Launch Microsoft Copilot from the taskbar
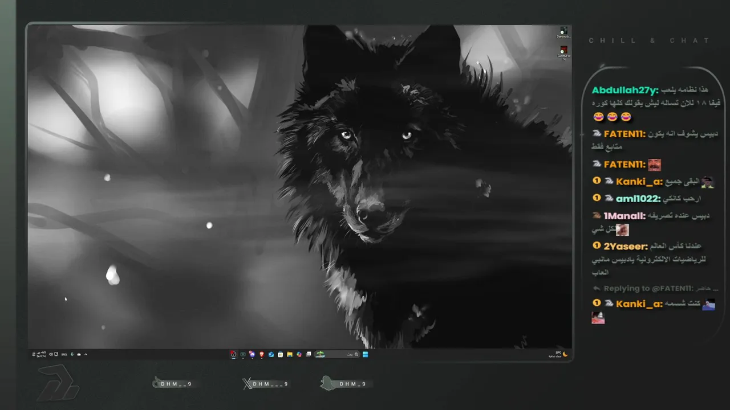 click(299, 354)
